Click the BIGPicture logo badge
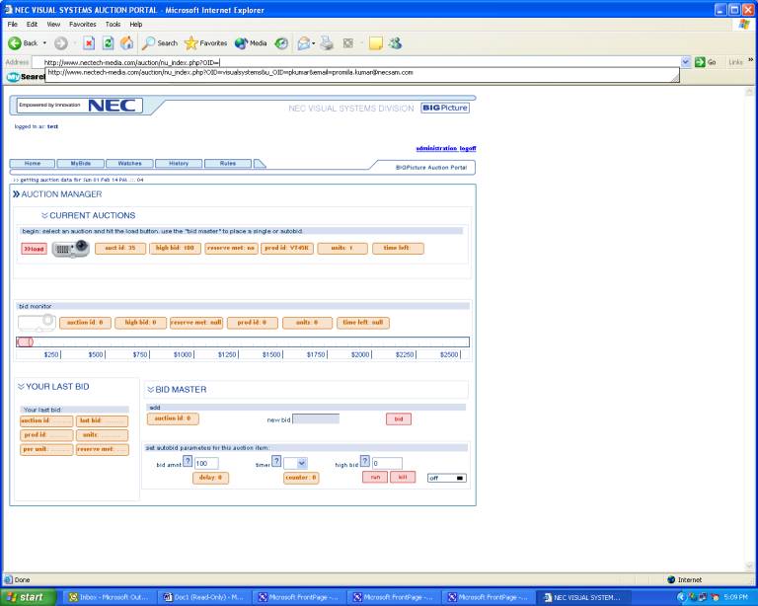 pos(445,108)
